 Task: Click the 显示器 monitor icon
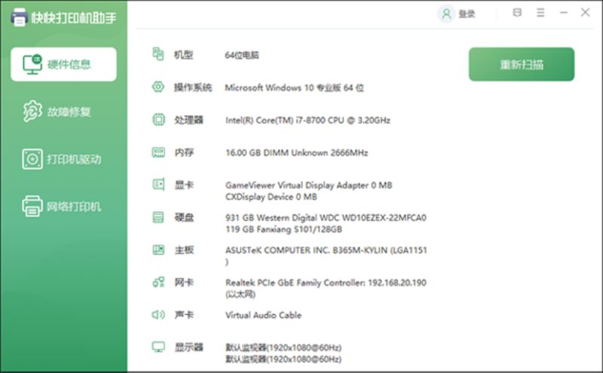[158, 347]
